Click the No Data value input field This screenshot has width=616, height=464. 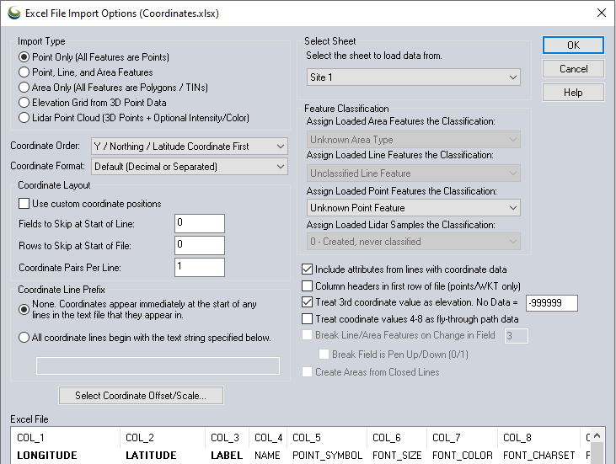(x=551, y=303)
